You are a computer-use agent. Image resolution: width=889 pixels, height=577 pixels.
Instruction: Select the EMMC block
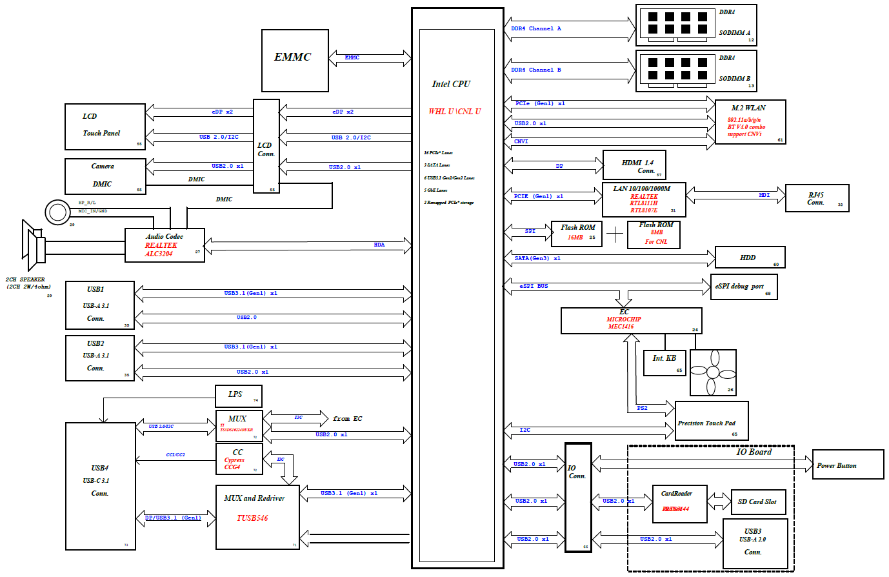[295, 60]
